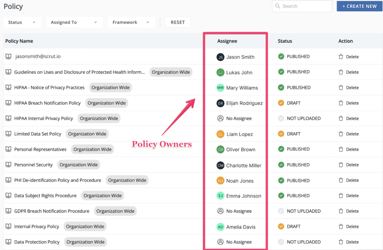Click published checkmark icon for Data Subject Rights Procedure
The image size is (383, 250).
pyautogui.click(x=281, y=195)
